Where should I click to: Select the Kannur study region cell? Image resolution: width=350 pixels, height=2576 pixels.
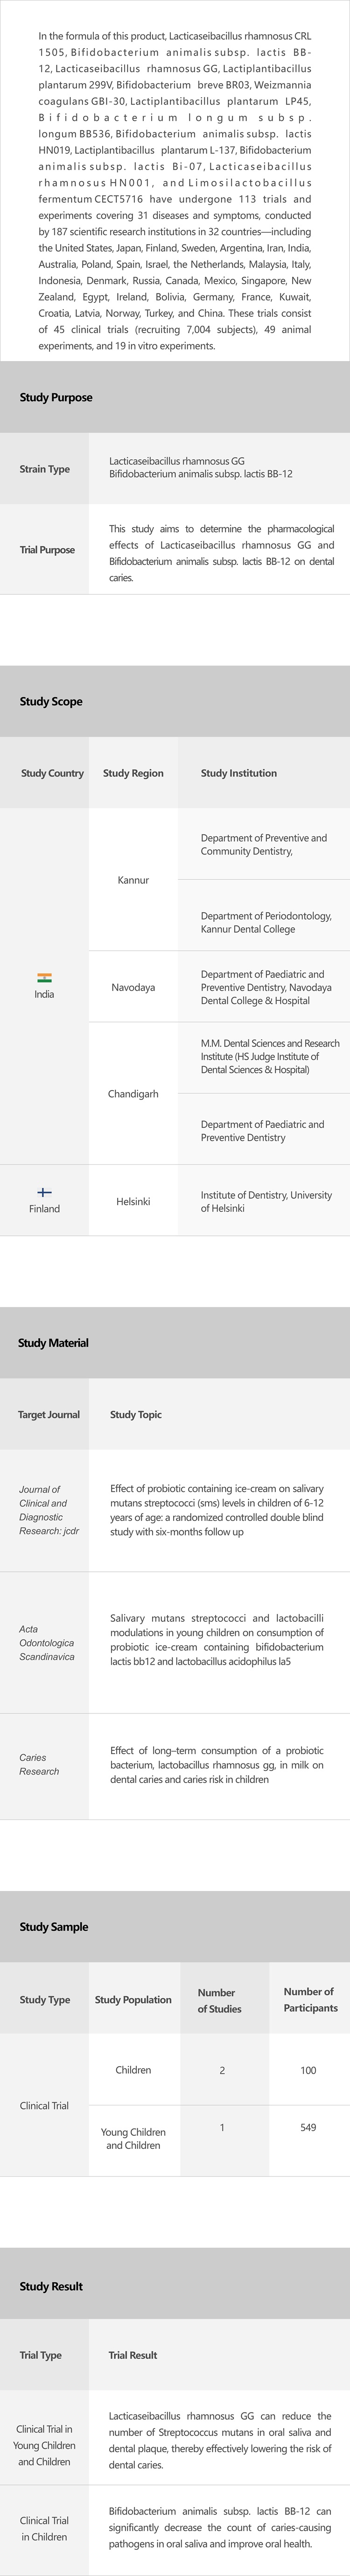click(133, 880)
